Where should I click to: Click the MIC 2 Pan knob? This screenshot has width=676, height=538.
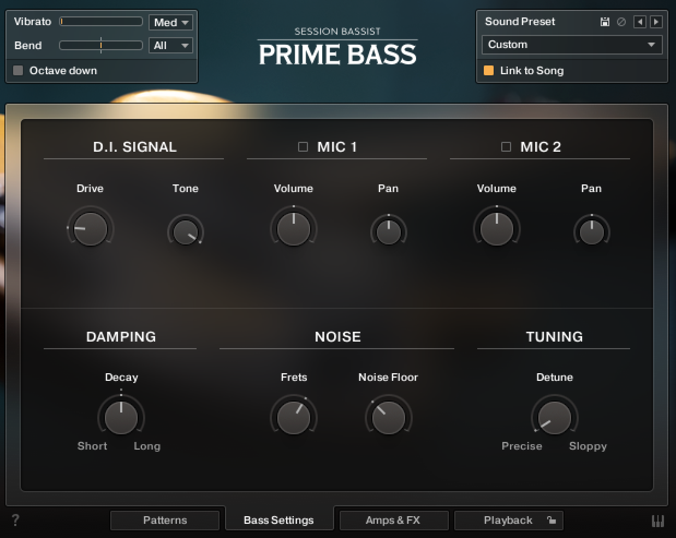coord(592,231)
